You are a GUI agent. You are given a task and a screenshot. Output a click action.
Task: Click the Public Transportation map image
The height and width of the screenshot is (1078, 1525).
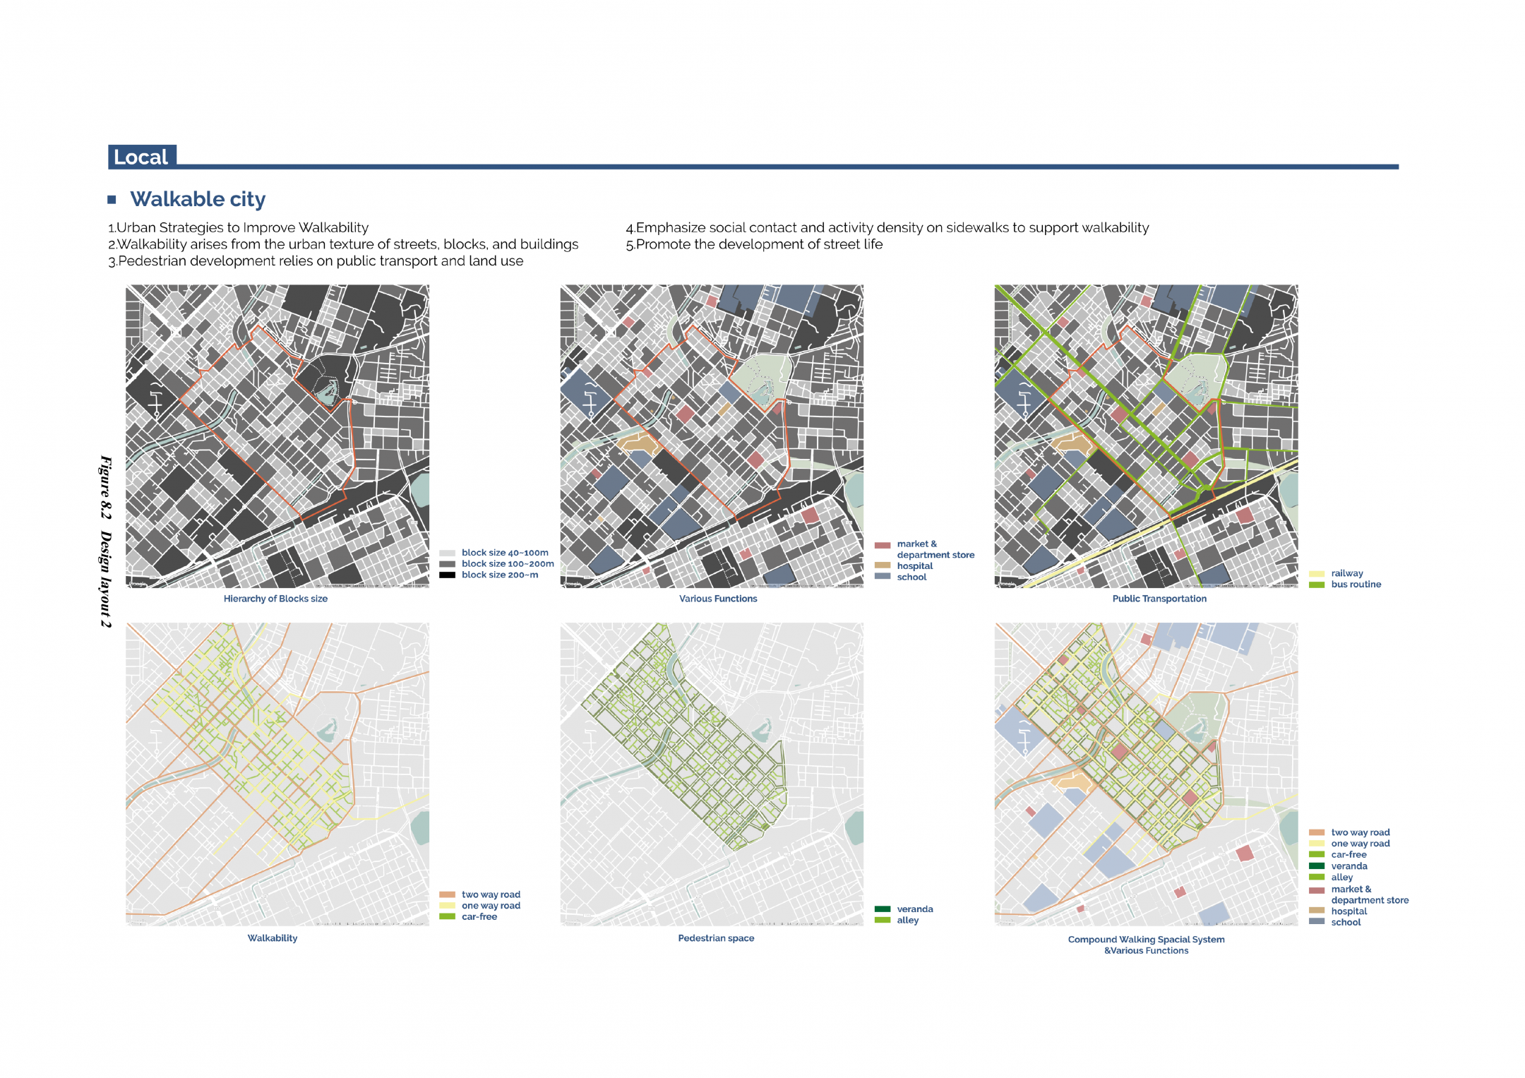(x=1147, y=436)
